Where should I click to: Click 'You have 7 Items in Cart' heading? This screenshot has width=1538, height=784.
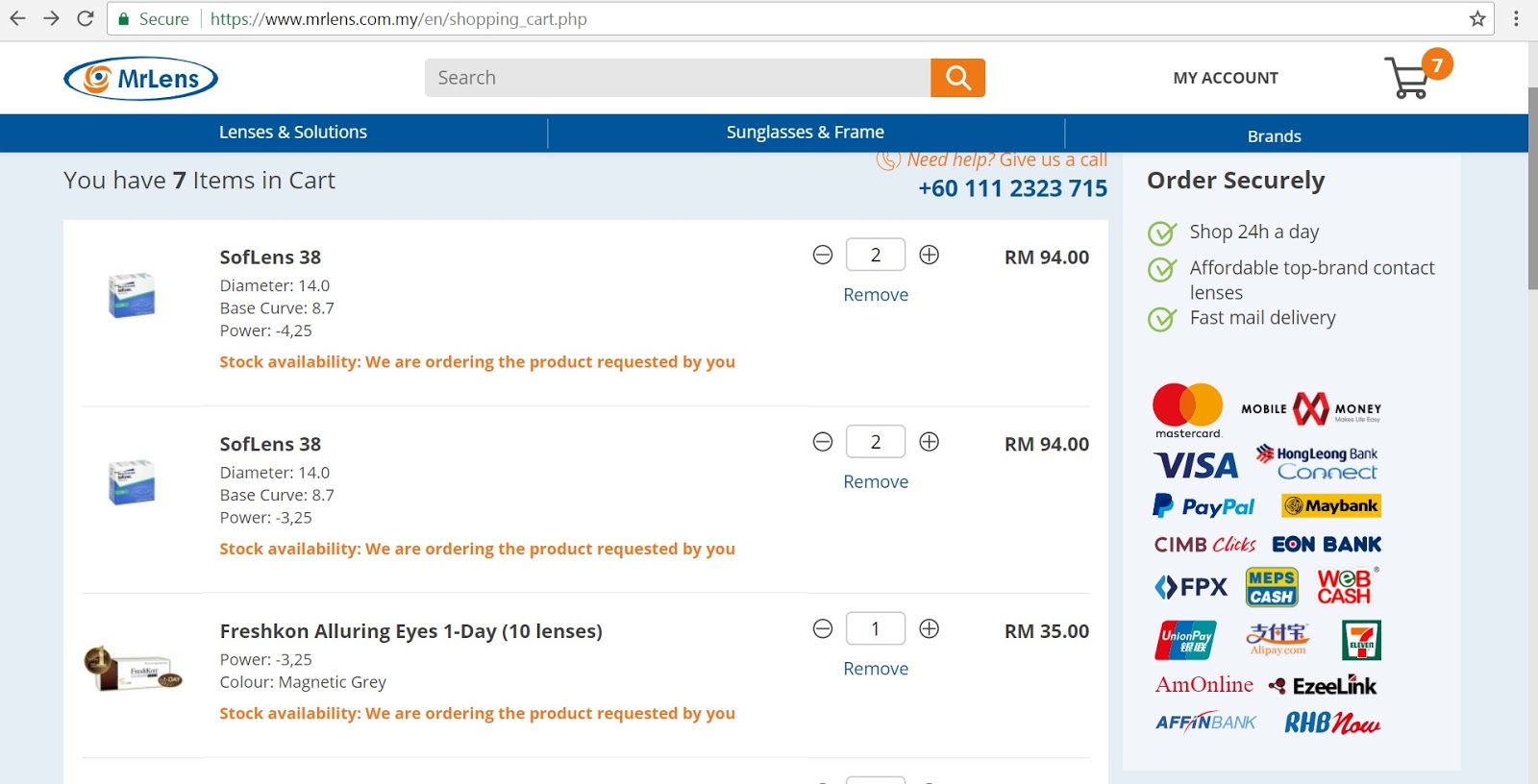click(199, 181)
